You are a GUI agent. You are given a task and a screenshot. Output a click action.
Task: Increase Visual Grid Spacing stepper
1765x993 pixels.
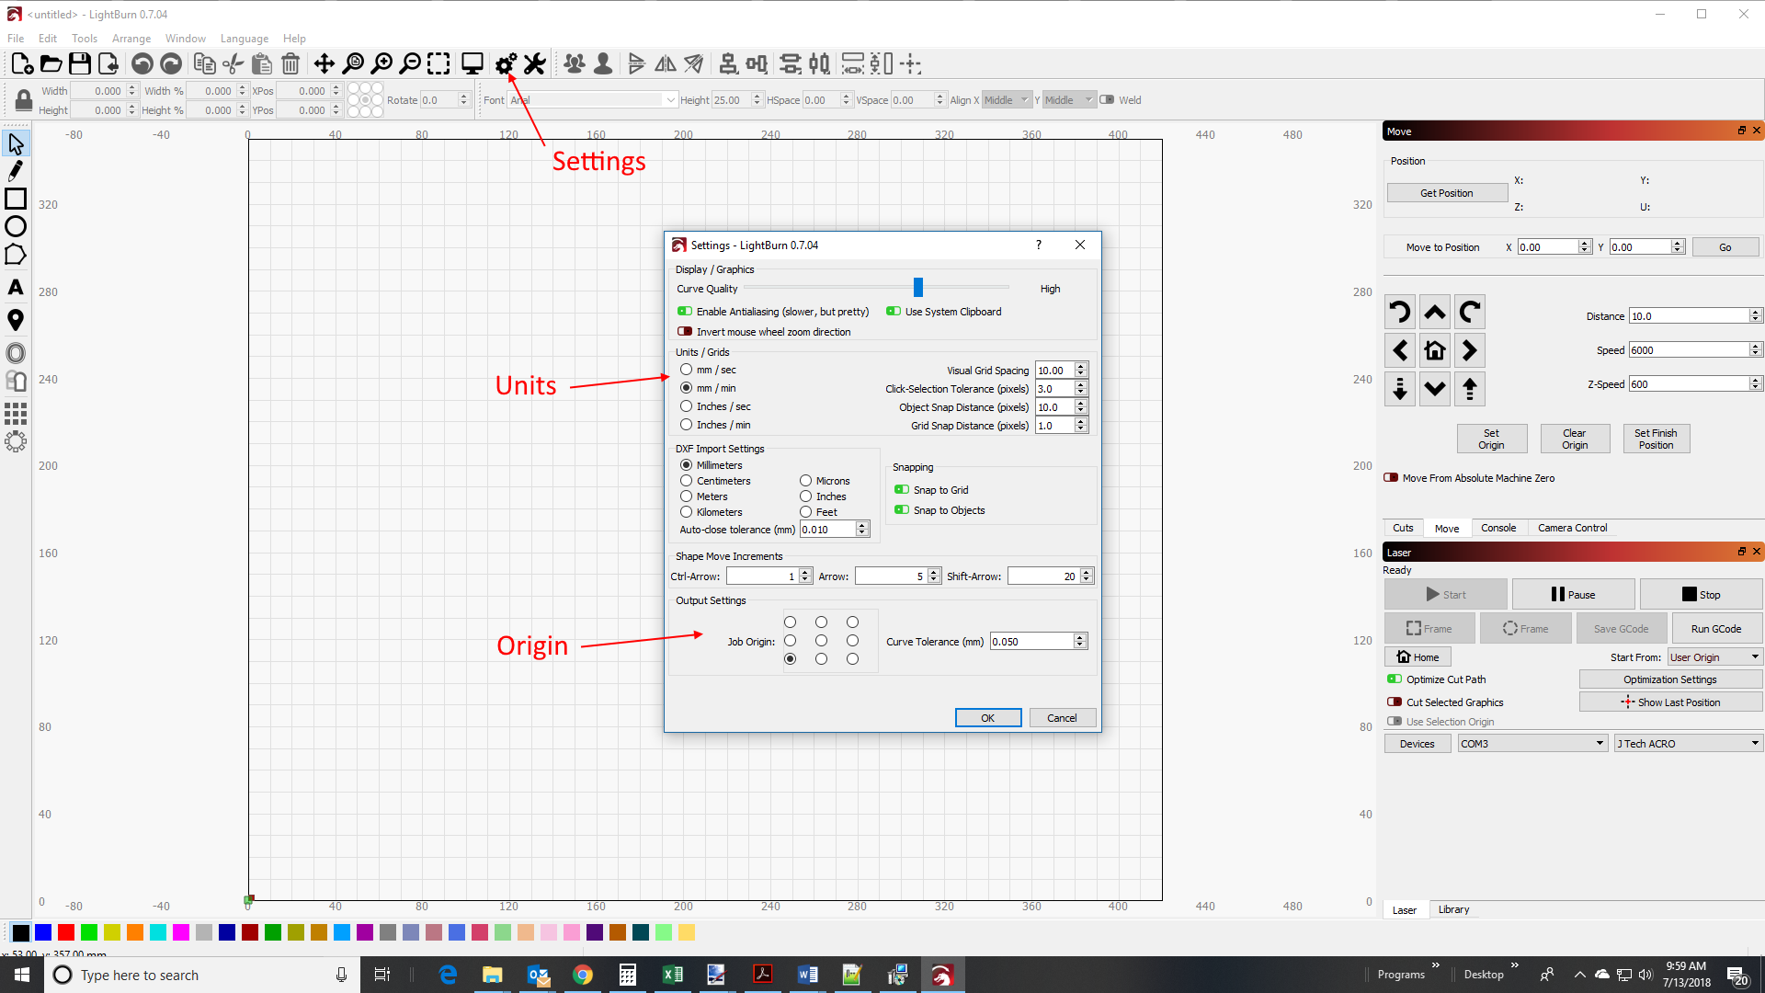(x=1081, y=367)
